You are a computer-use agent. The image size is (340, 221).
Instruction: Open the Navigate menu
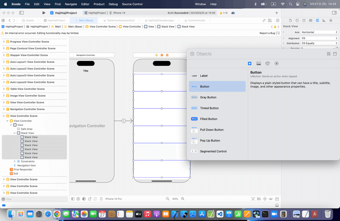(71, 4)
